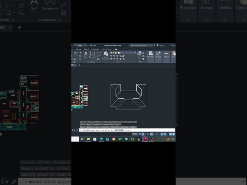Open File Explorer from taskbar

(x=88, y=139)
